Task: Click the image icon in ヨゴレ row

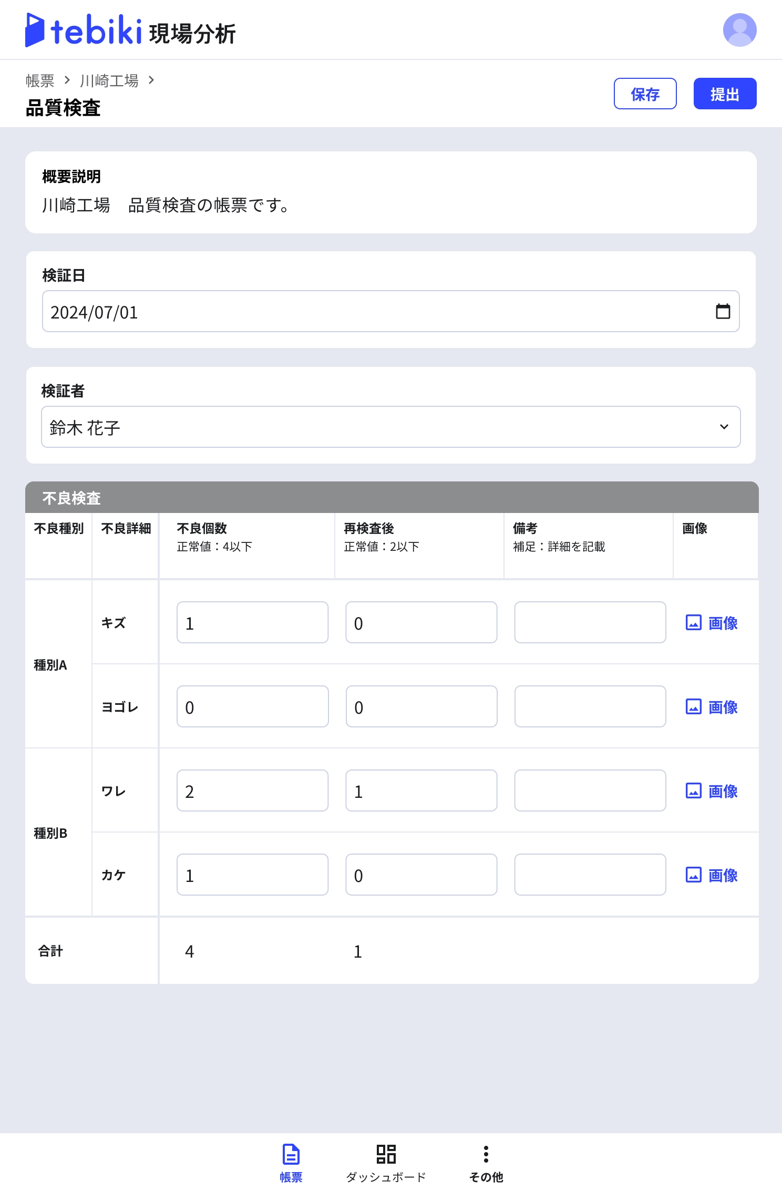Action: (693, 707)
